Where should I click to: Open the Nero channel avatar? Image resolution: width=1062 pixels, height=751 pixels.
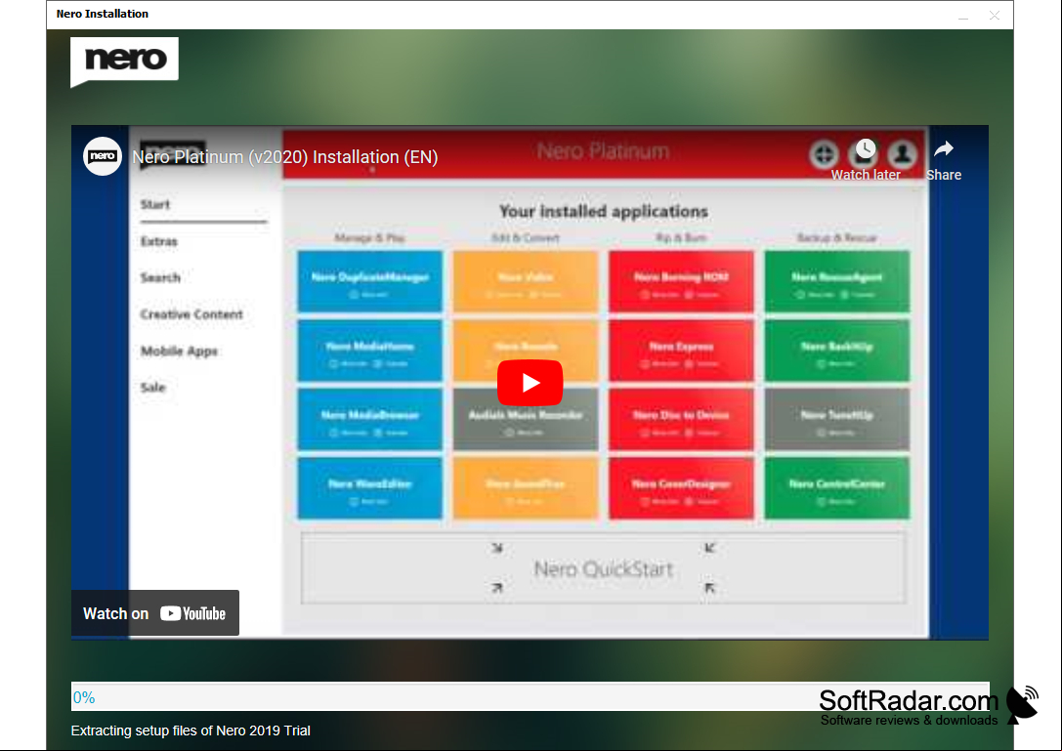(103, 156)
